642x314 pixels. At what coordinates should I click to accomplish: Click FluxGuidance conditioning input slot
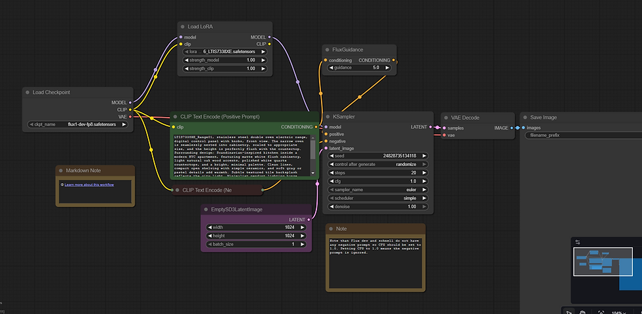coord(326,60)
